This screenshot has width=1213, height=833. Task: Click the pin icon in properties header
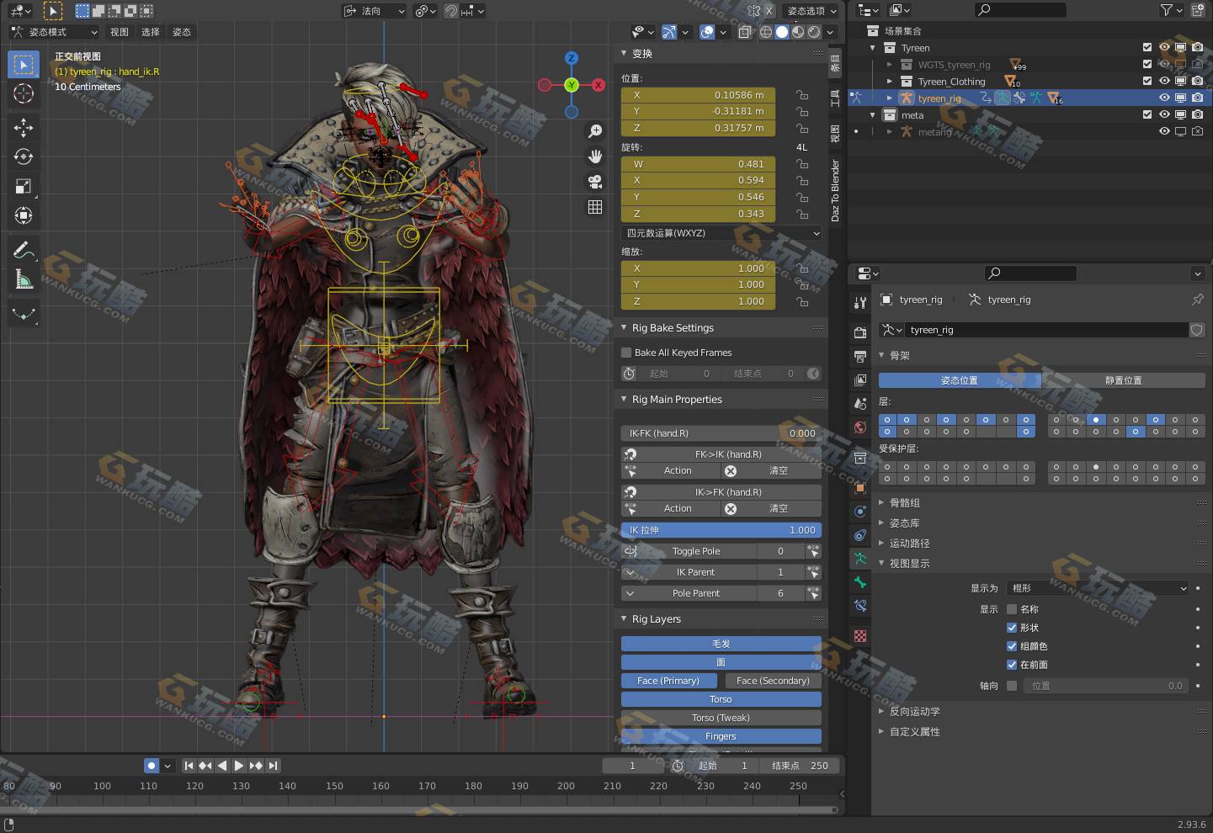[1197, 300]
